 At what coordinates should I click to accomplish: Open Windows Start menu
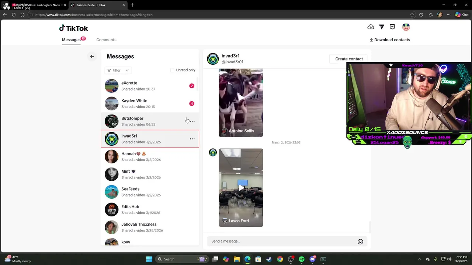click(149, 259)
